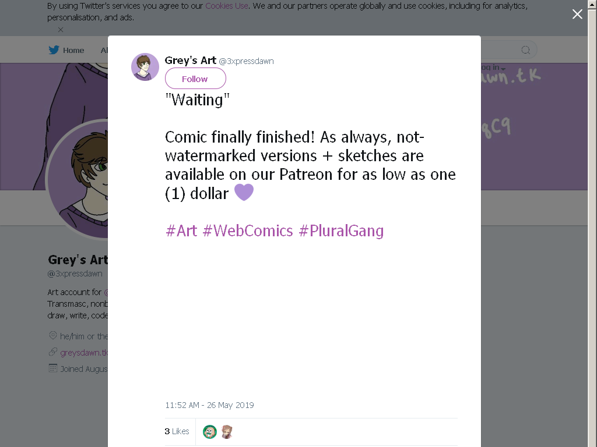Follow the Grey's Art account
The width and height of the screenshot is (597, 447).
[195, 79]
